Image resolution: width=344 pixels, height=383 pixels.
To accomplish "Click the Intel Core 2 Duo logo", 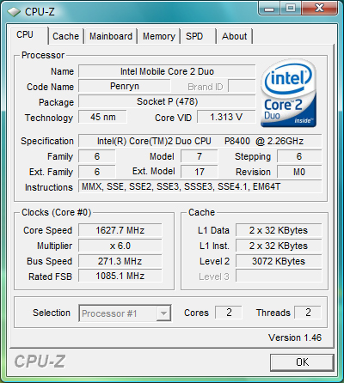I will click(x=289, y=94).
